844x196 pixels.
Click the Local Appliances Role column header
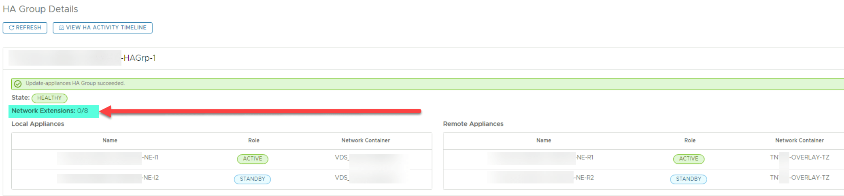[254, 141]
